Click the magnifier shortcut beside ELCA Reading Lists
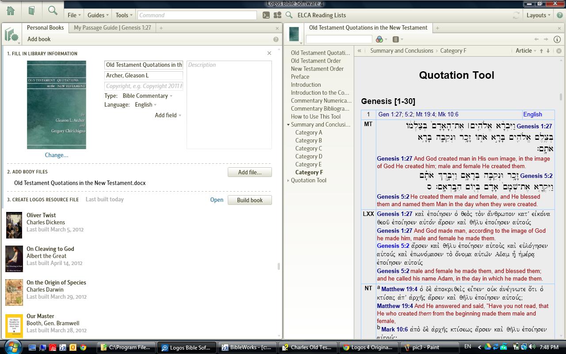Viewport: 566px width, 354px height. tap(289, 15)
